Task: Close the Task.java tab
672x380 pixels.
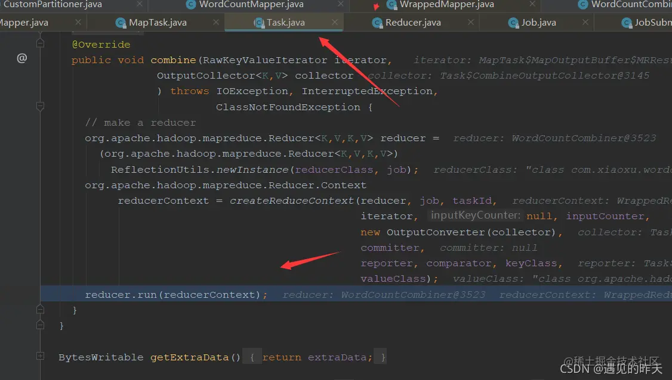Action: pos(335,22)
